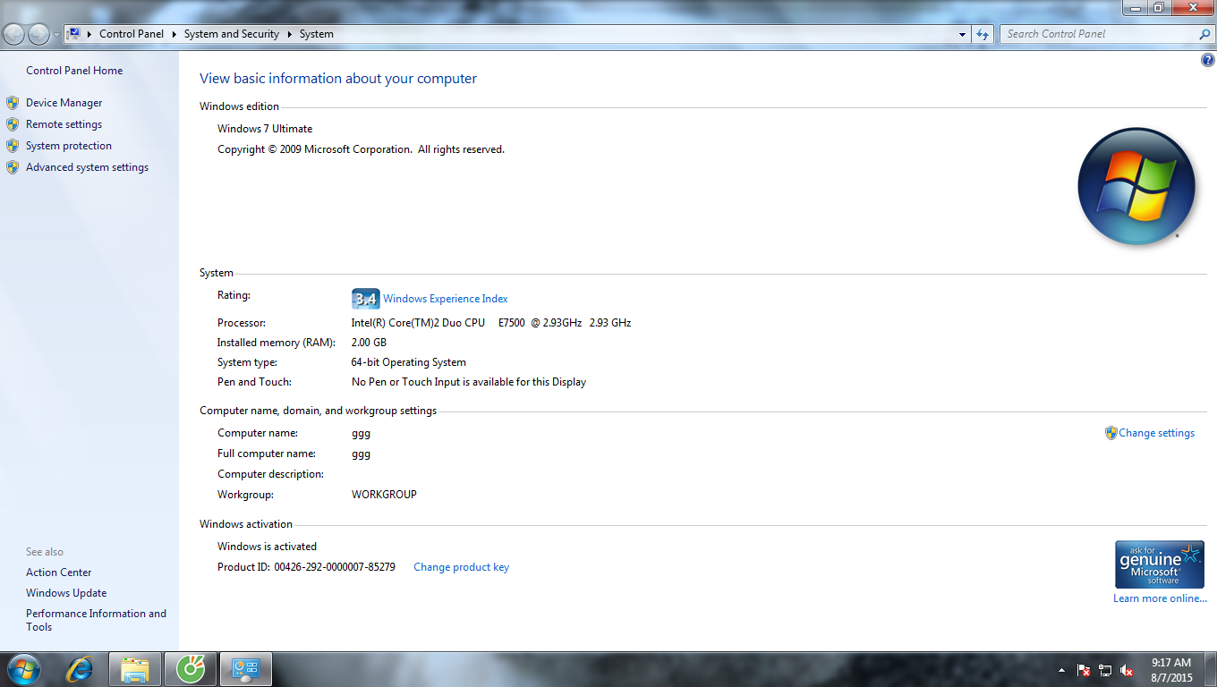Screen dimensions: 1217x687
Task: Open Performance Information and Tools
Action: coord(96,620)
